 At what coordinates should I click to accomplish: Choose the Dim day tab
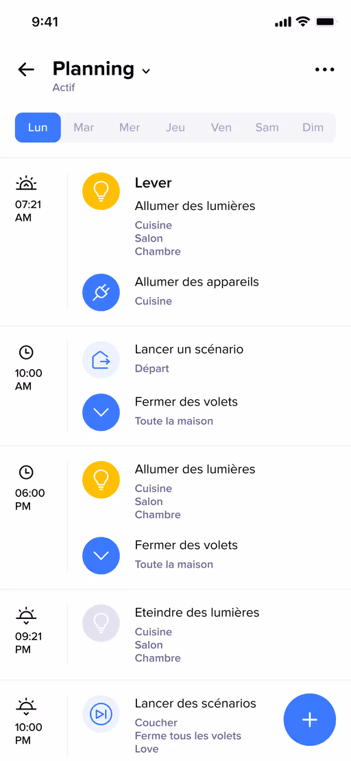[x=313, y=128]
